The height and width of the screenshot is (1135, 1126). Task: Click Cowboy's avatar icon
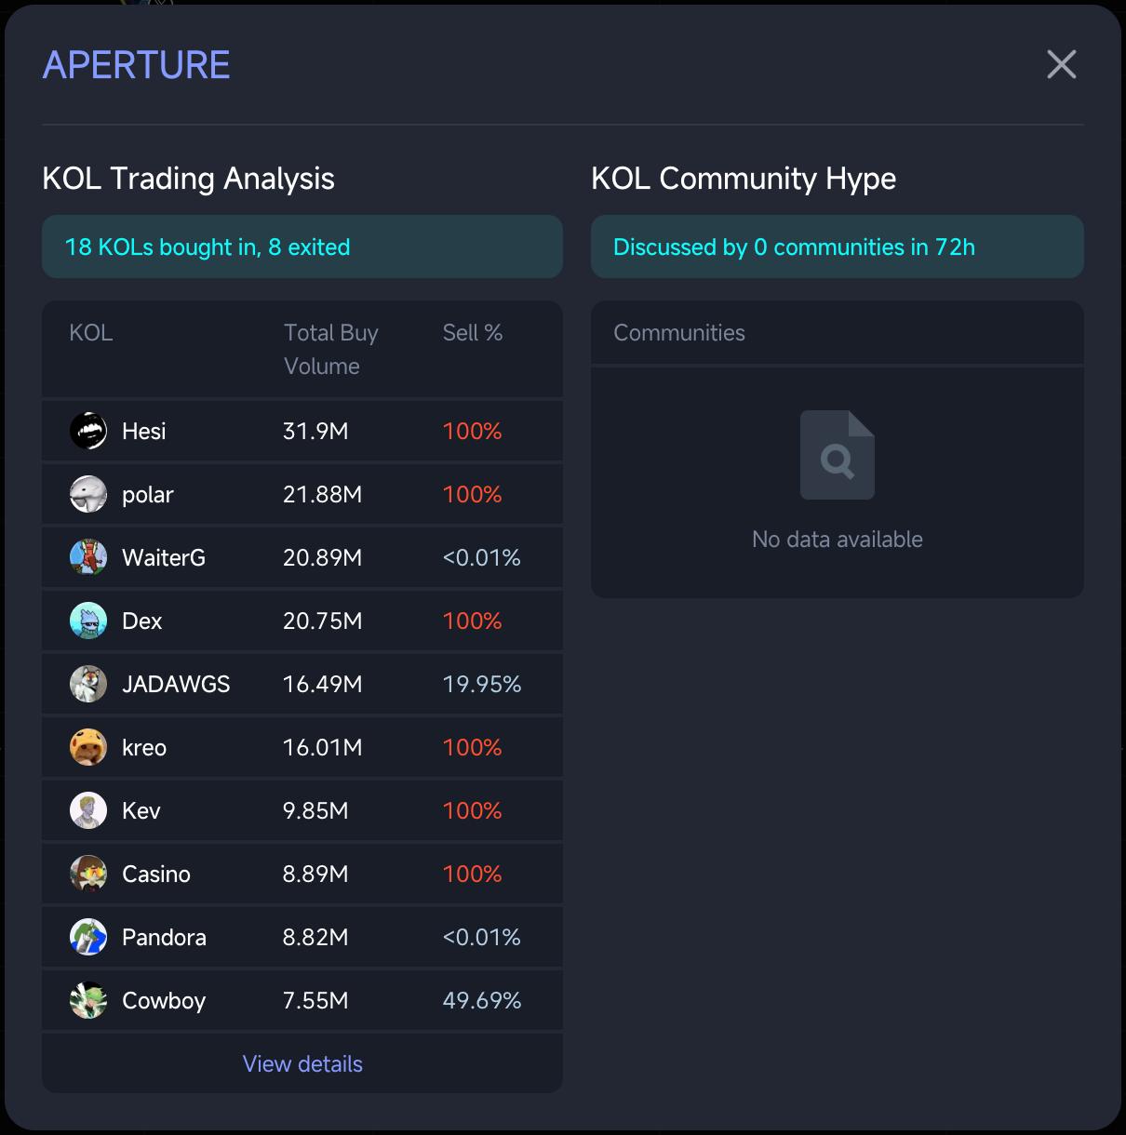pyautogui.click(x=88, y=1000)
